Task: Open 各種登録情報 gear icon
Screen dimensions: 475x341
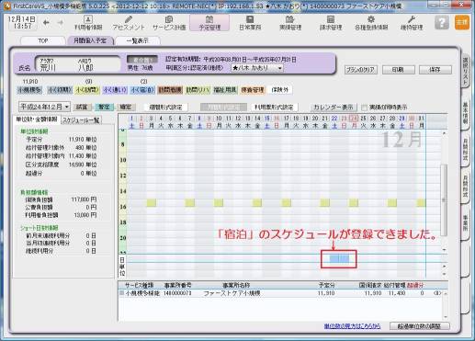Action: tap(371, 23)
